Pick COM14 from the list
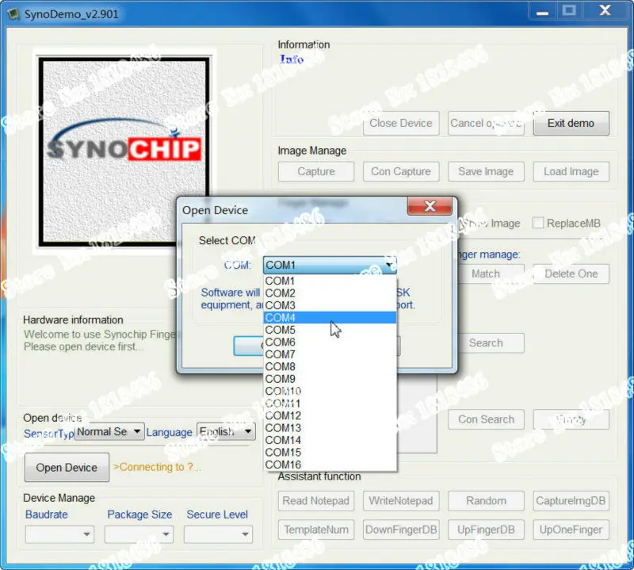Viewport: 634px width, 570px height. point(330,440)
